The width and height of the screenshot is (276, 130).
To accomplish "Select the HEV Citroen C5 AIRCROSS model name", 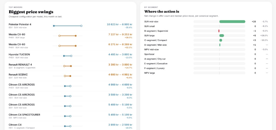I will tap(22, 95).
